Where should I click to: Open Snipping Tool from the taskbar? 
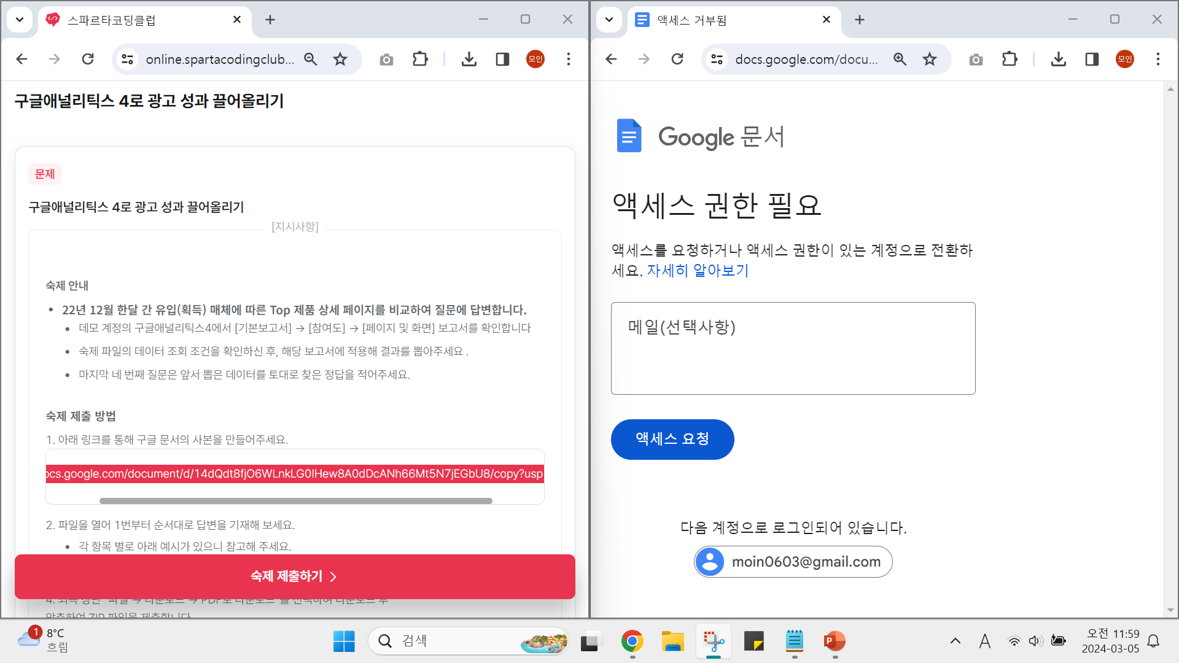pyautogui.click(x=713, y=641)
